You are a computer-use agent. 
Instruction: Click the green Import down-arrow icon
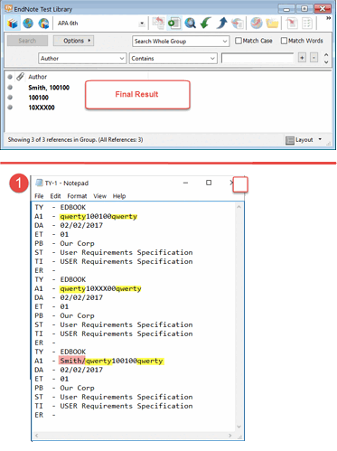pyautogui.click(x=206, y=23)
